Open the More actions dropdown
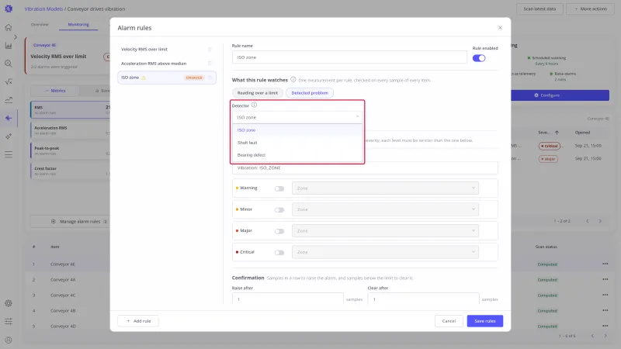Viewport: 621px width, 349px height. tap(591, 9)
